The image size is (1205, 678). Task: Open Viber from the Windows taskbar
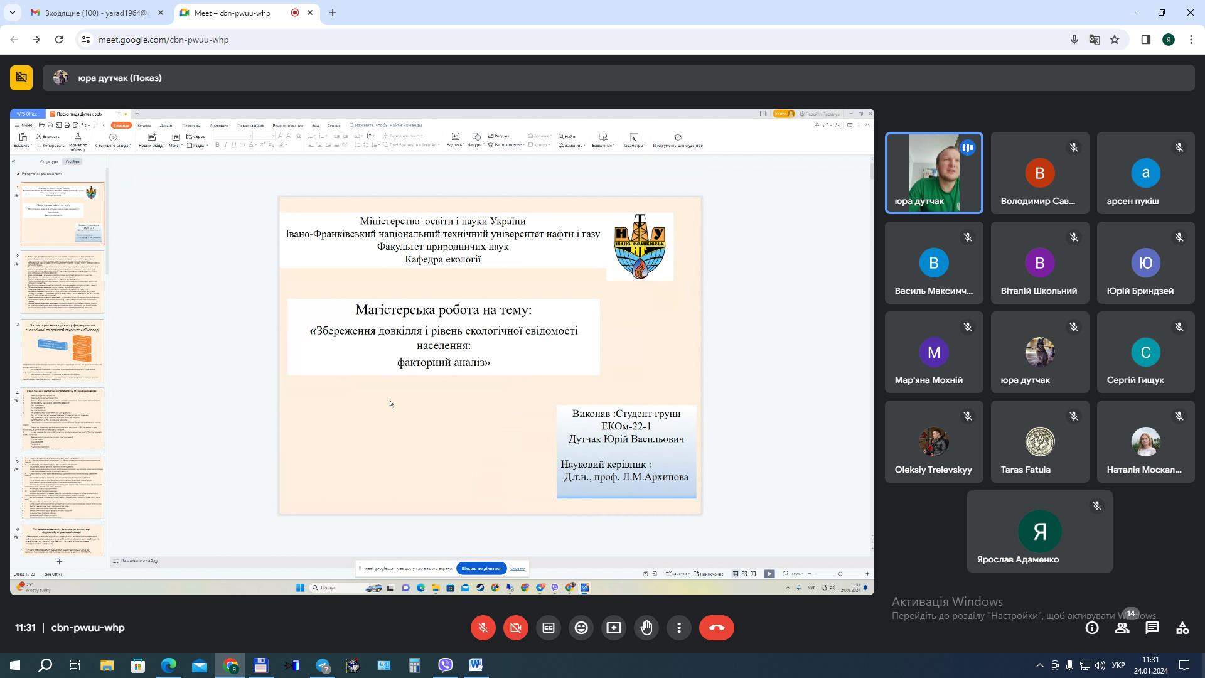click(446, 665)
